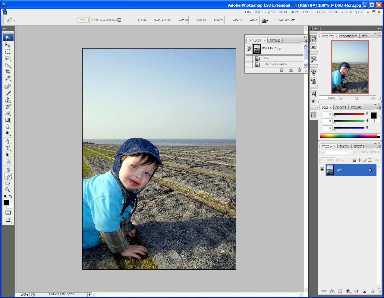Open the ruler tool preset picker dropdown
384x298 pixels.
click(15, 20)
